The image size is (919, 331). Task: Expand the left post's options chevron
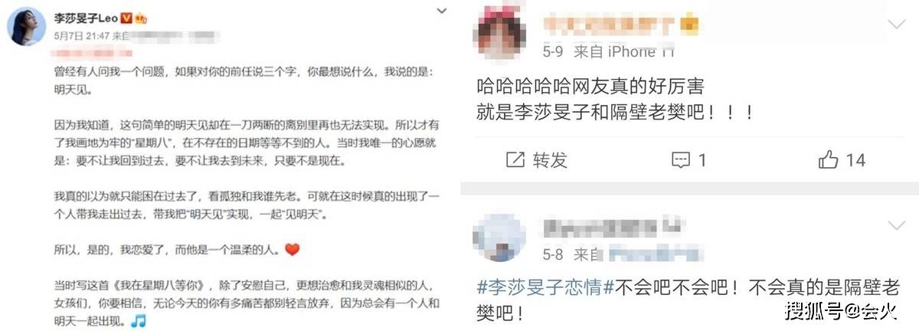[442, 11]
